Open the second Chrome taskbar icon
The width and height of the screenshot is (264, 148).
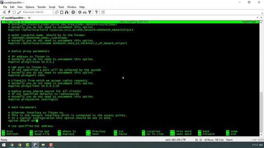point(20,145)
